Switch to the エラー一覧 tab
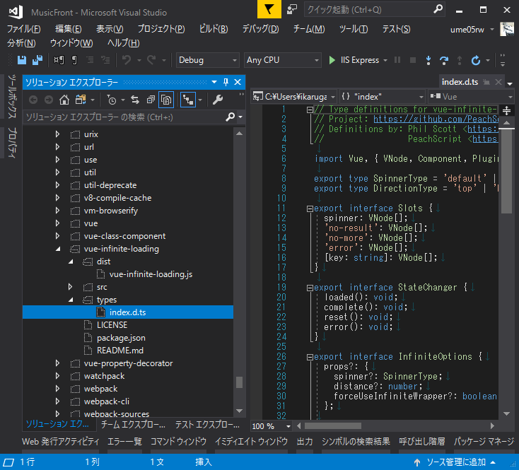 (124, 441)
